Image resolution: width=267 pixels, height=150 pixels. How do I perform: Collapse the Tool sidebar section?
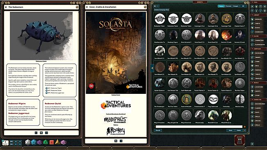pos(258,2)
